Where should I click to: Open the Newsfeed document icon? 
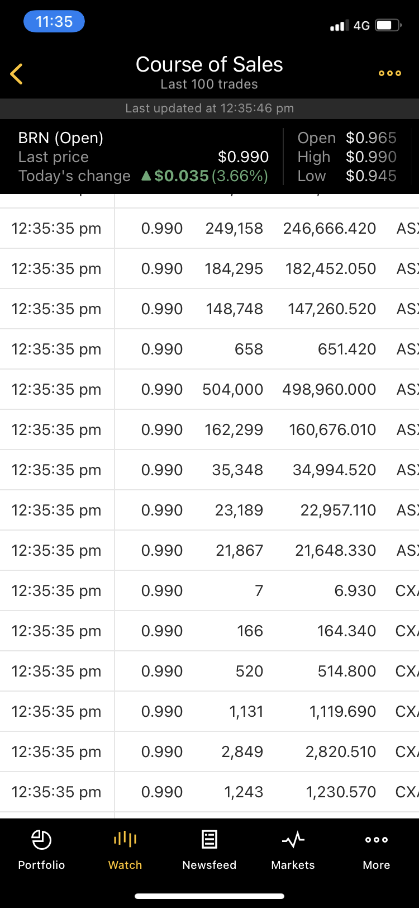click(209, 839)
